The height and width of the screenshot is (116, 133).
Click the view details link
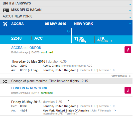119,76
